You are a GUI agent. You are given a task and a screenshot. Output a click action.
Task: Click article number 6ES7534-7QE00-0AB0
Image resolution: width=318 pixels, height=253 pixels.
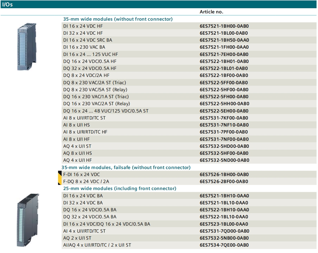pyautogui.click(x=224, y=245)
